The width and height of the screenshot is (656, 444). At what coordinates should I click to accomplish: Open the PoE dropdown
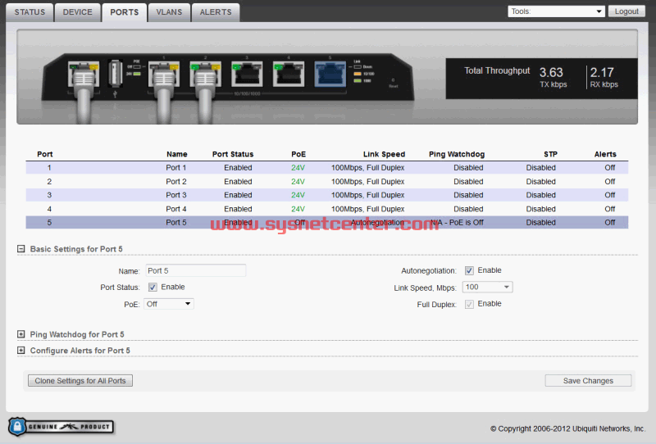click(x=169, y=304)
